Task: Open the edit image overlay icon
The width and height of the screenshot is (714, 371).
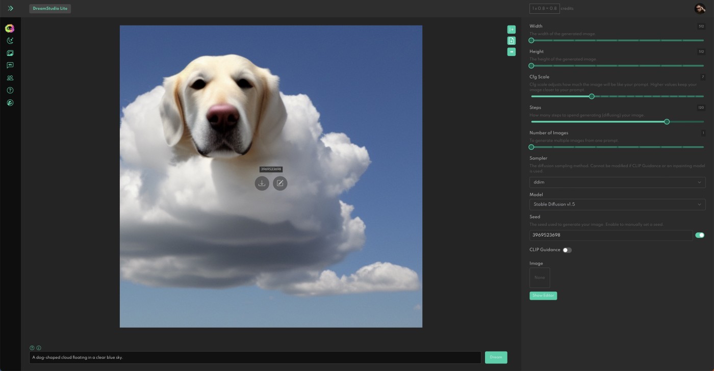Action: point(280,183)
